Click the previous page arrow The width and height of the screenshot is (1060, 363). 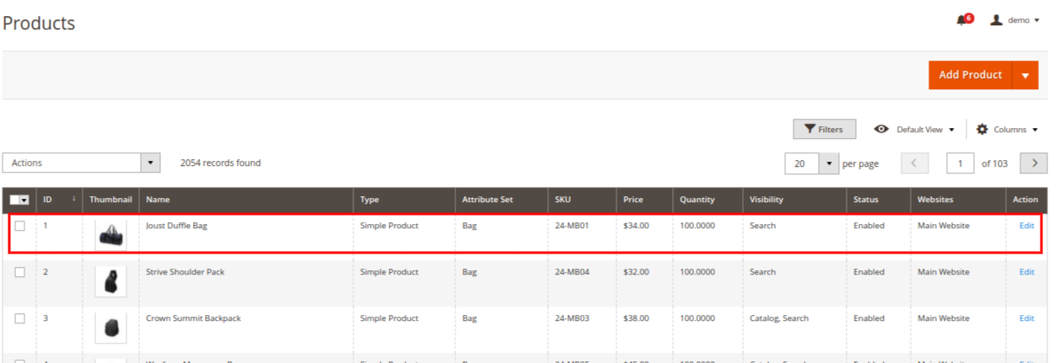[x=915, y=163]
